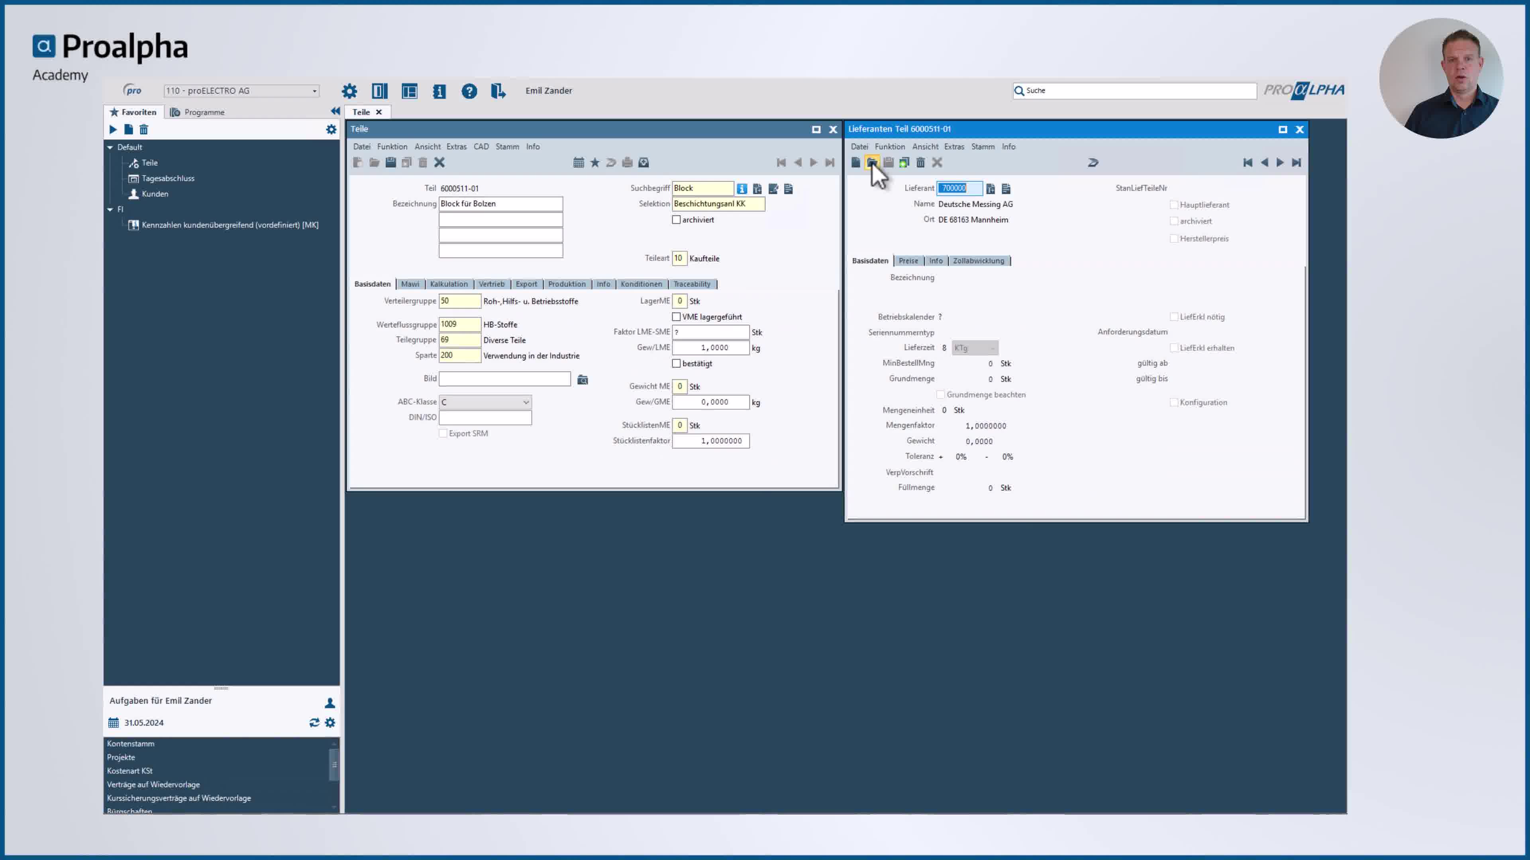Image resolution: width=1530 pixels, height=860 pixels.
Task: Select the Kostenart KSt task entry
Action: (x=129, y=771)
